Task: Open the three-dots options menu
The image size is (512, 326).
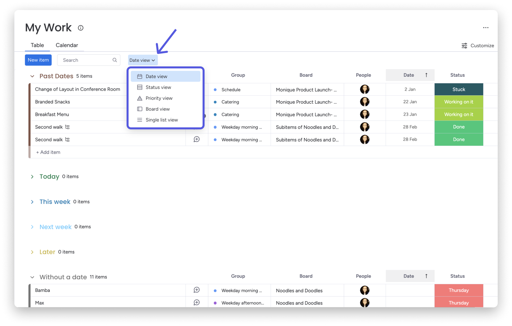Action: coord(486,28)
